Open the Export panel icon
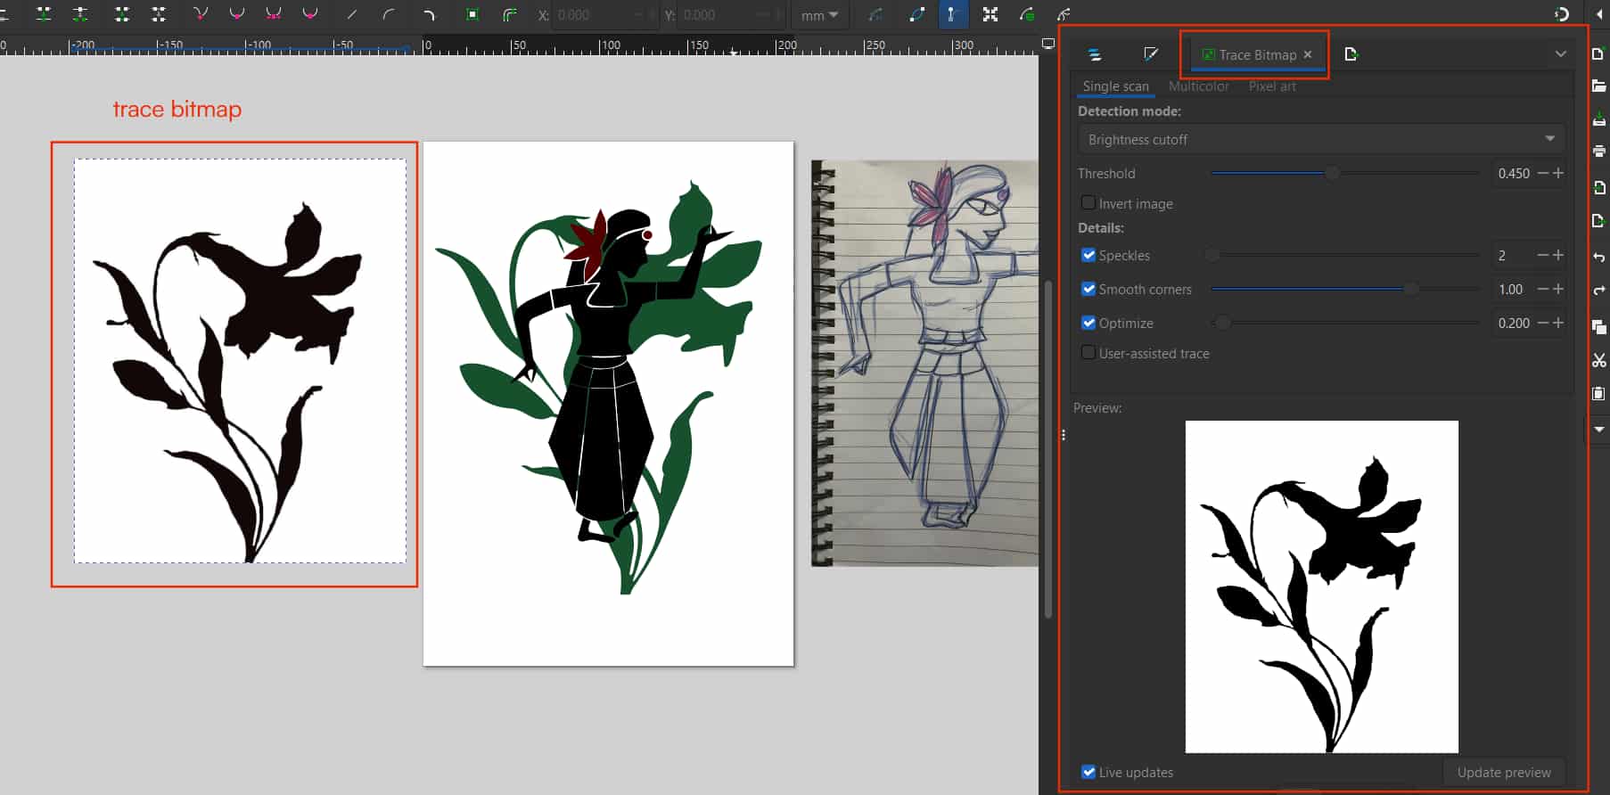 1351,54
